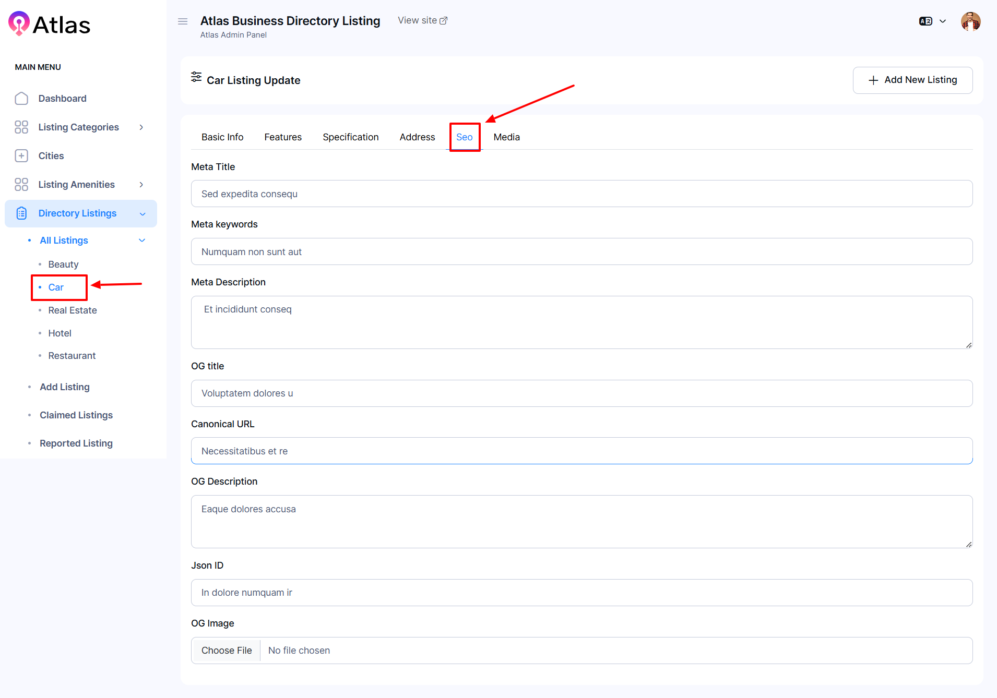Click the Choose File button for OG Image
The height and width of the screenshot is (698, 997).
pos(227,651)
